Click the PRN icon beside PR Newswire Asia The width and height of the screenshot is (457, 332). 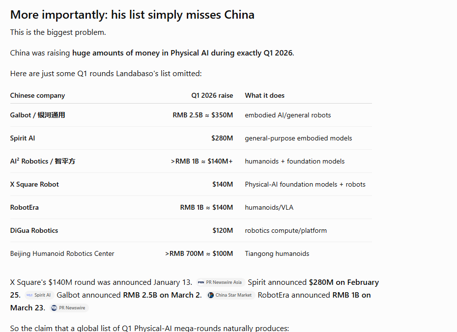[201, 282]
